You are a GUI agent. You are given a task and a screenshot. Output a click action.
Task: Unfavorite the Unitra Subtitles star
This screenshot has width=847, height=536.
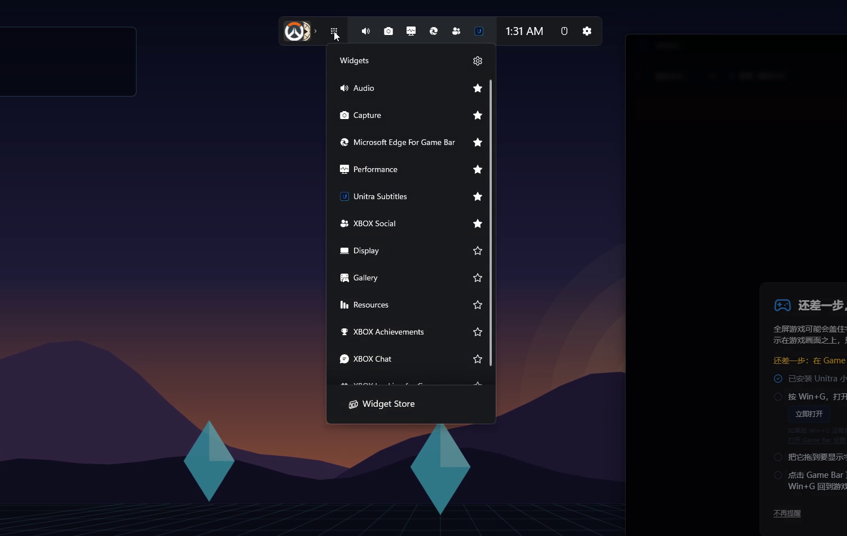[478, 196]
